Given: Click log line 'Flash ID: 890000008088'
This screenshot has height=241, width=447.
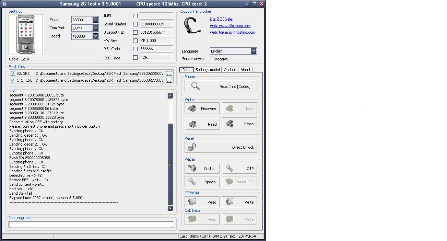Looking at the screenshot, I should [30, 158].
